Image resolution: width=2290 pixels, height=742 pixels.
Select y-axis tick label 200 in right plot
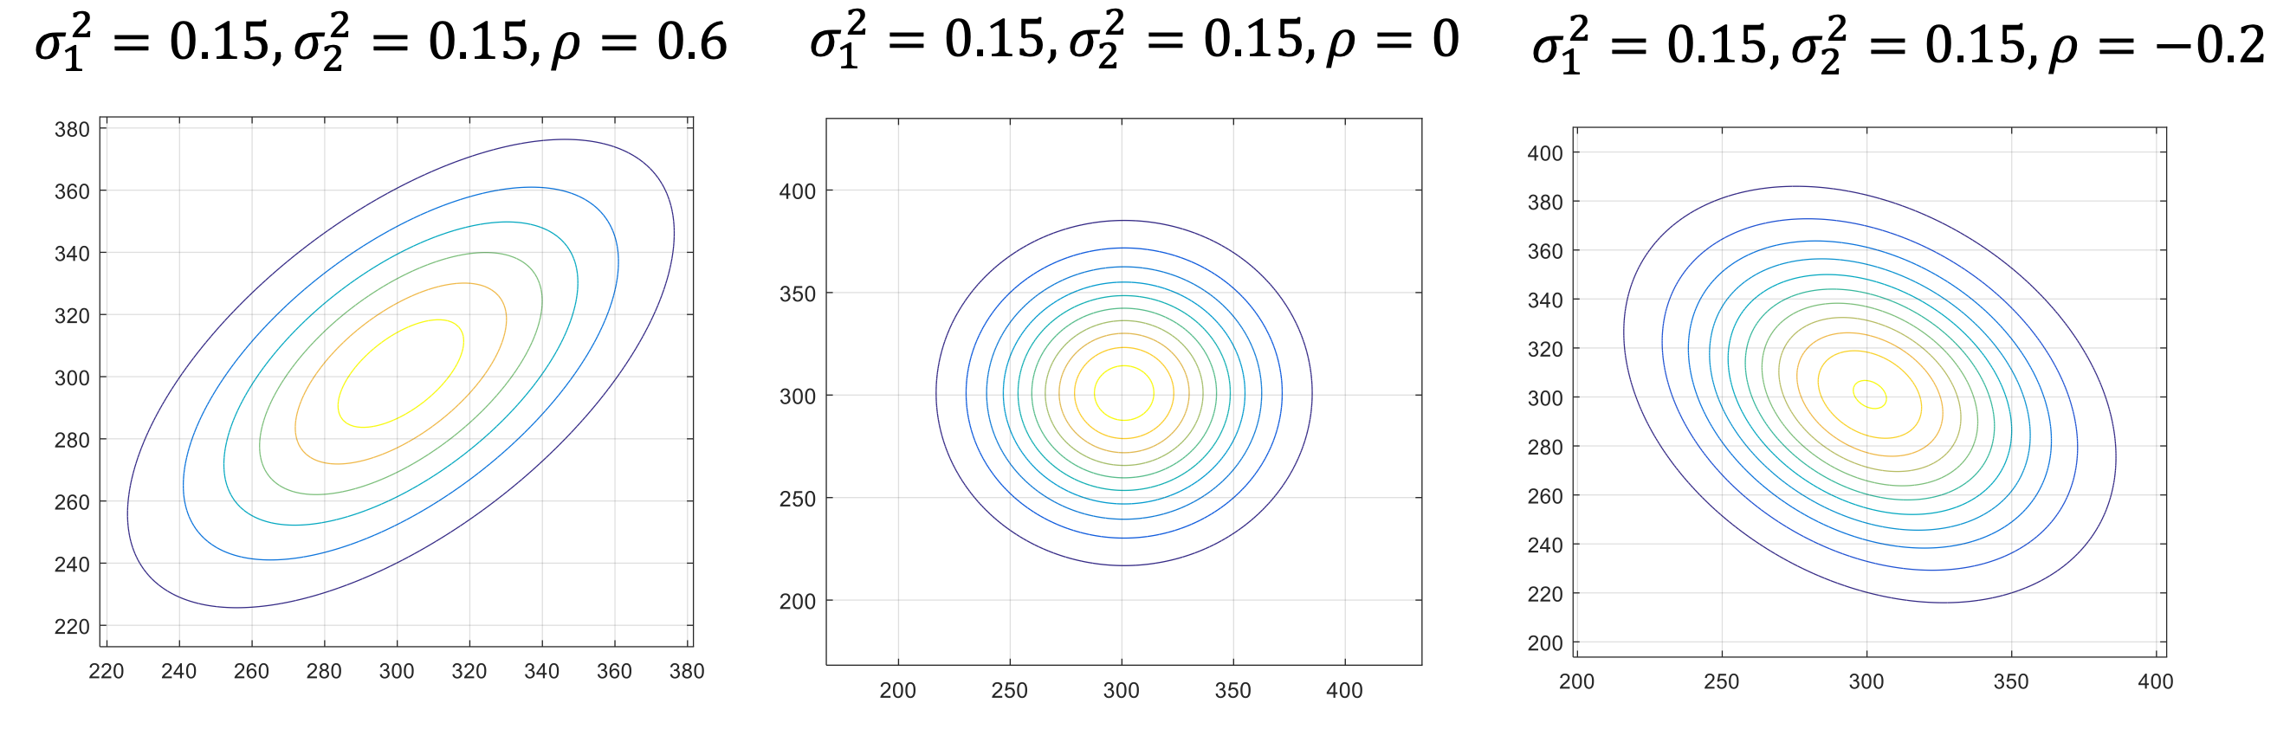coord(1545,643)
